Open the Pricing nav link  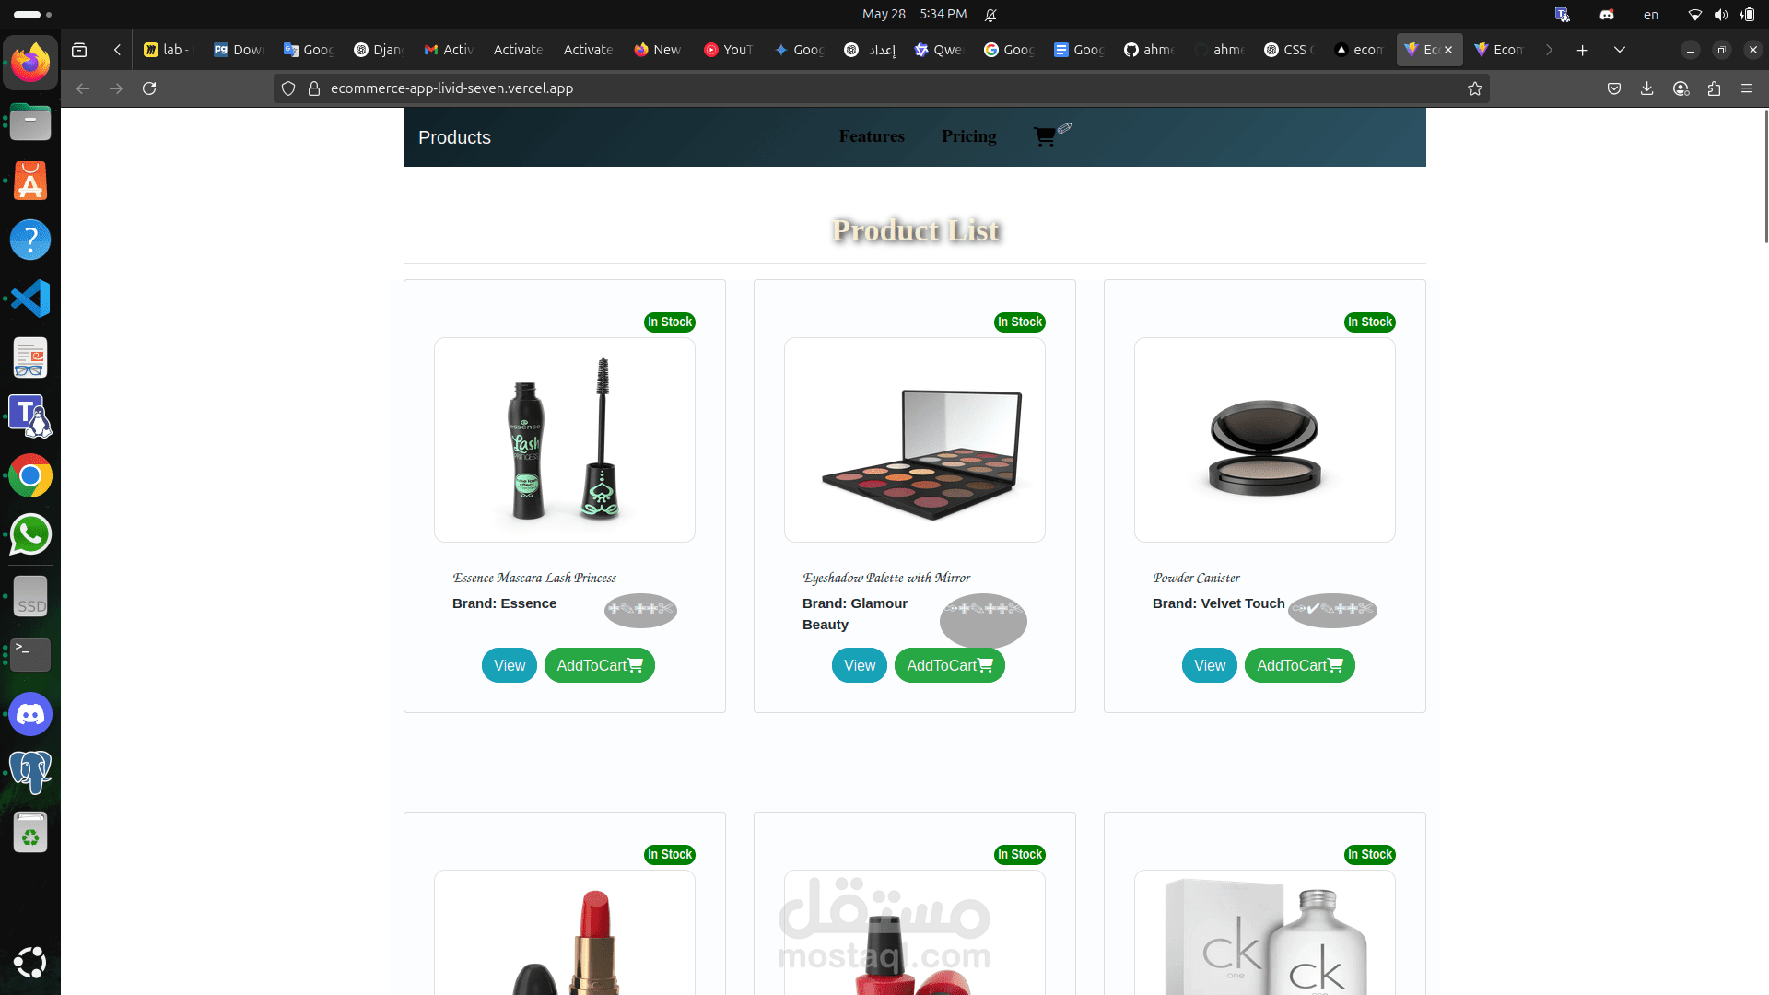(x=969, y=136)
